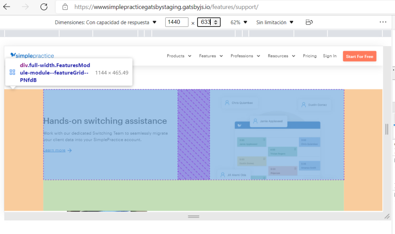Open the 62% zoom level dropdown
Image resolution: width=395 pixels, height=234 pixels.
click(x=238, y=22)
